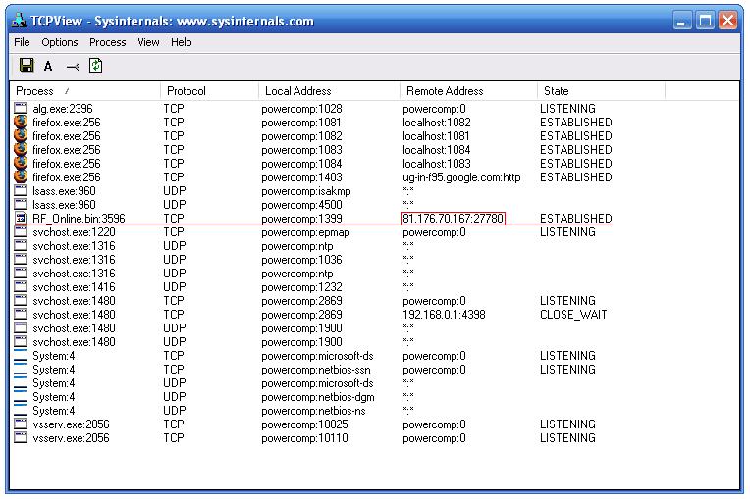Click the lsass.exe icon in isakmp row
Image resolution: width=750 pixels, height=499 pixels.
tap(21, 190)
